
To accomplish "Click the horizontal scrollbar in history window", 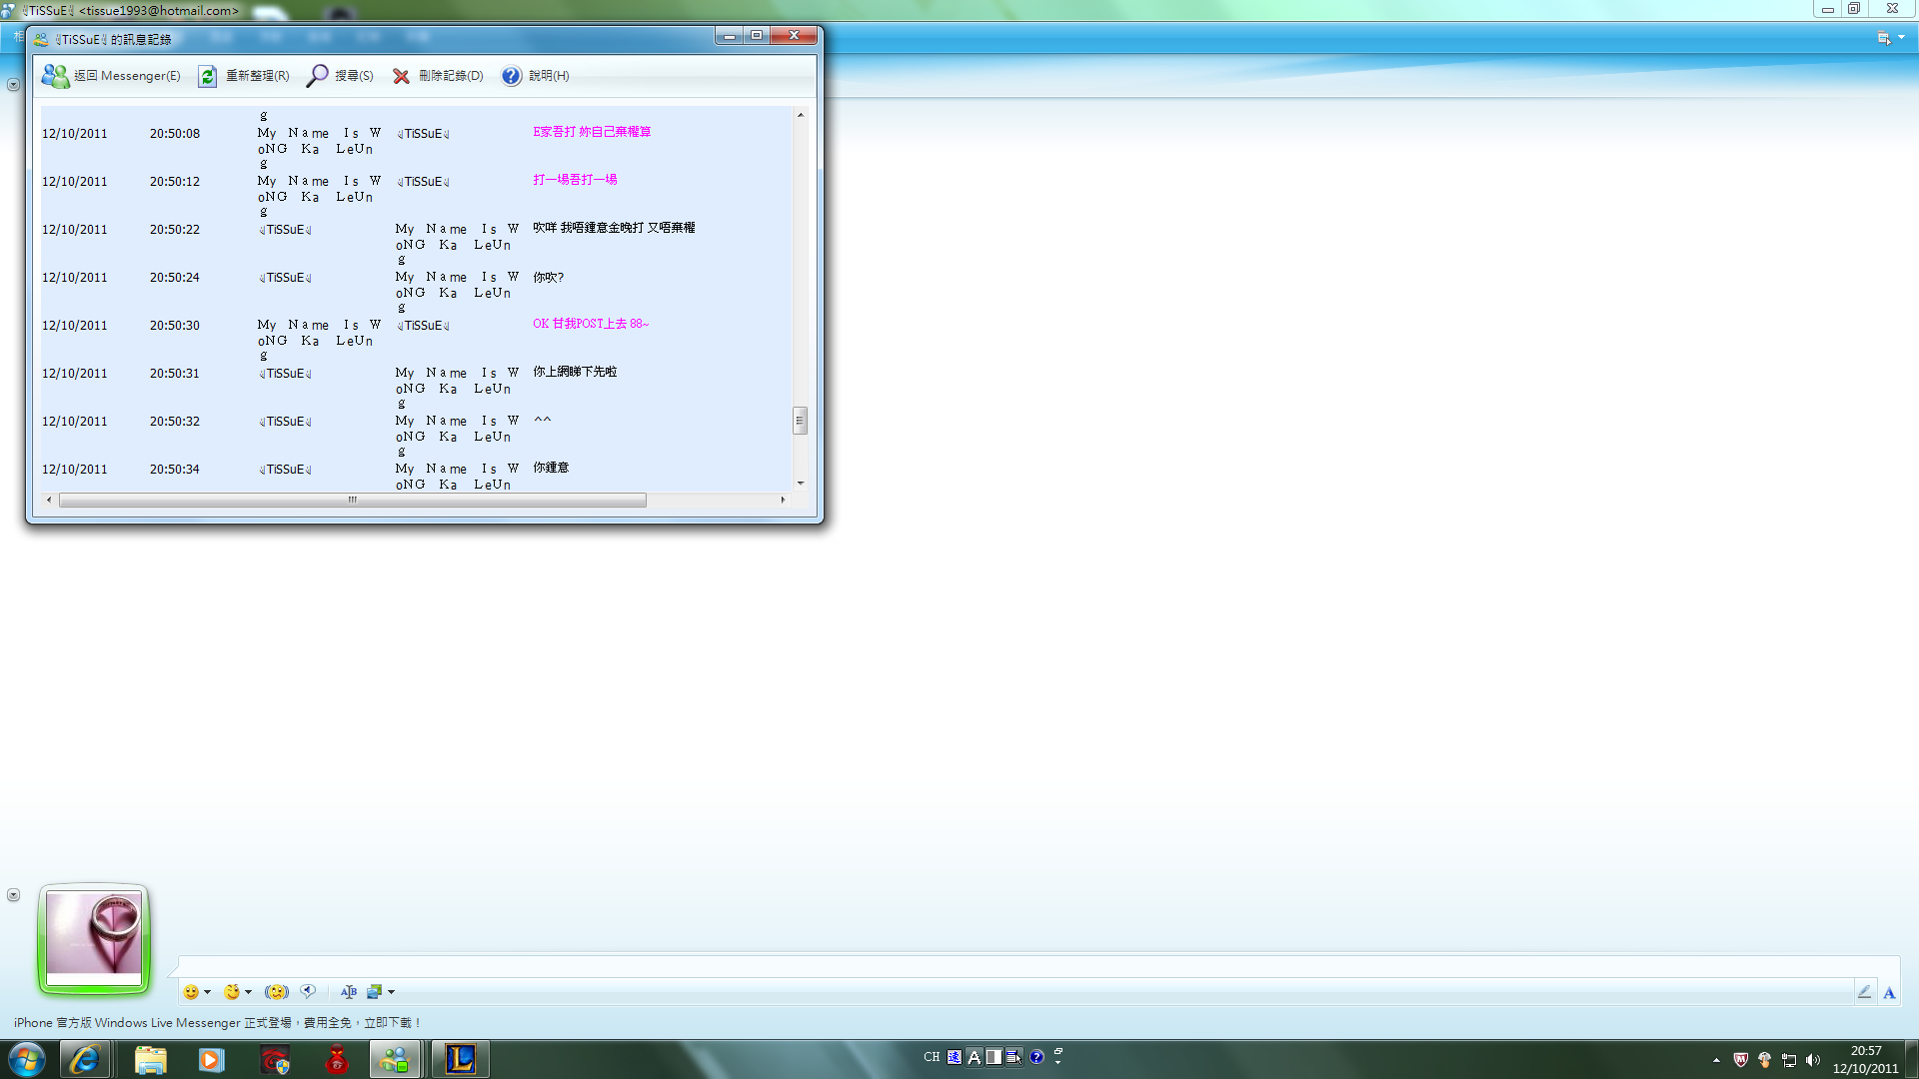I will tap(352, 501).
